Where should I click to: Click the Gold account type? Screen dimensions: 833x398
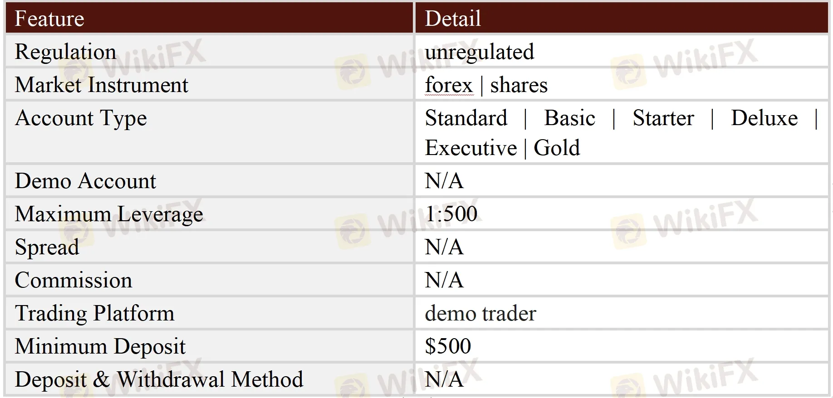(x=557, y=148)
